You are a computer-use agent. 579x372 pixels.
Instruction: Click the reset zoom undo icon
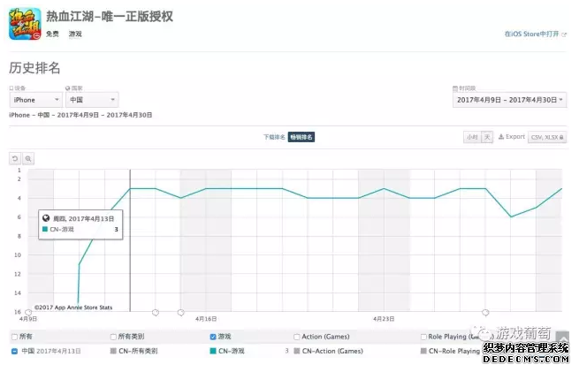pos(15,159)
